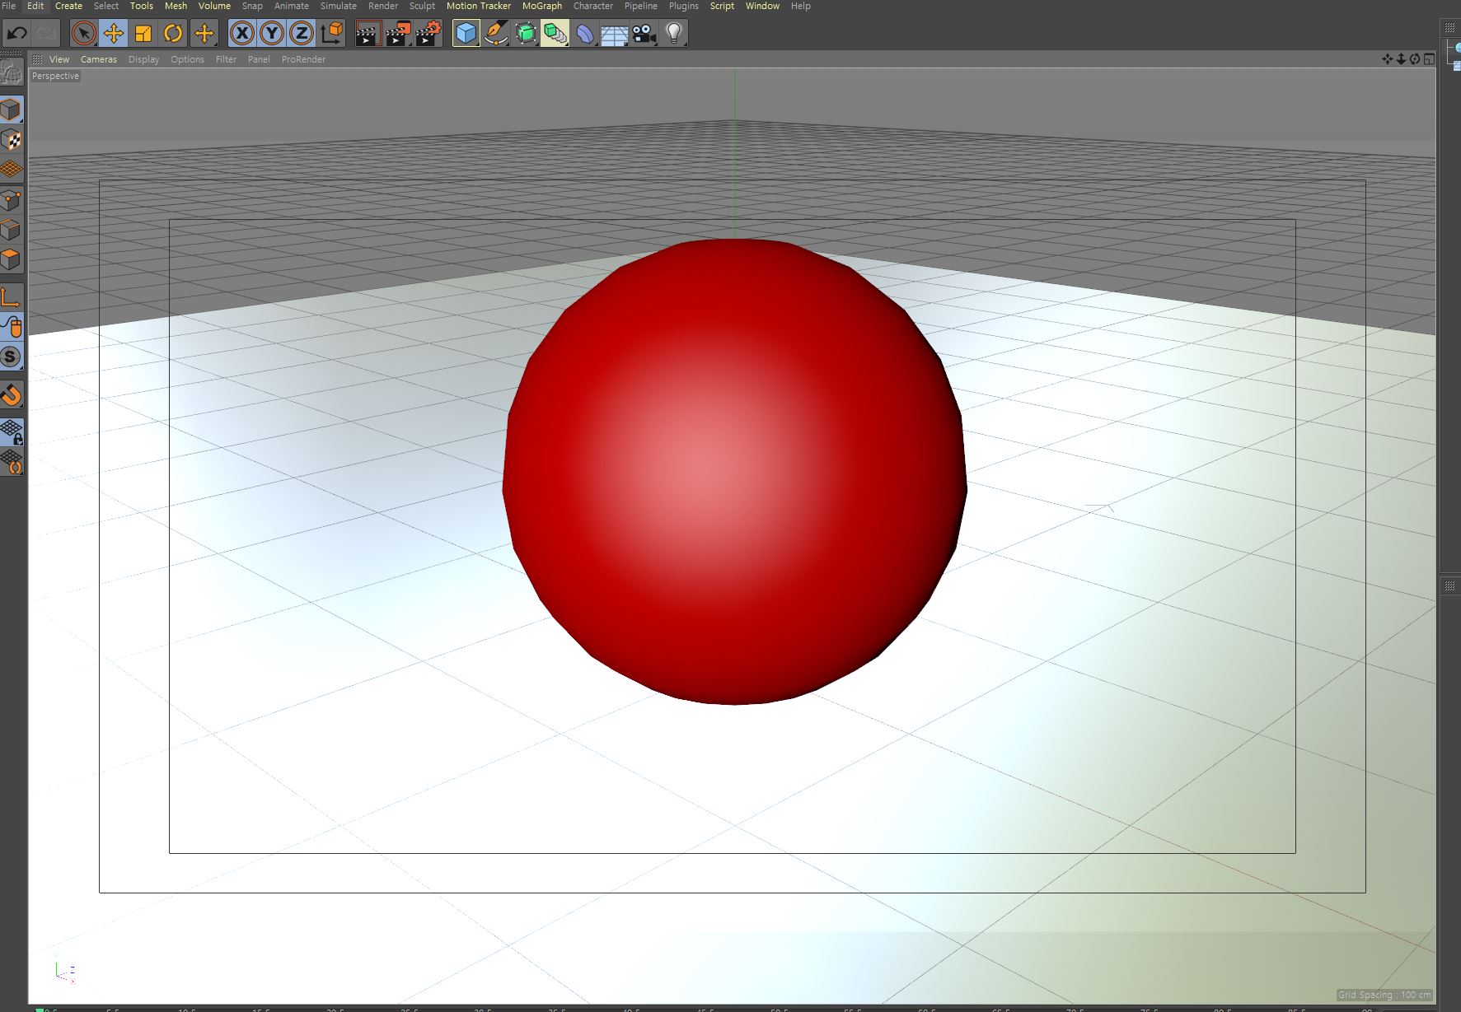Click the viewport zoom camera icon
Viewport: 1461px width, 1012px height.
tap(1401, 58)
